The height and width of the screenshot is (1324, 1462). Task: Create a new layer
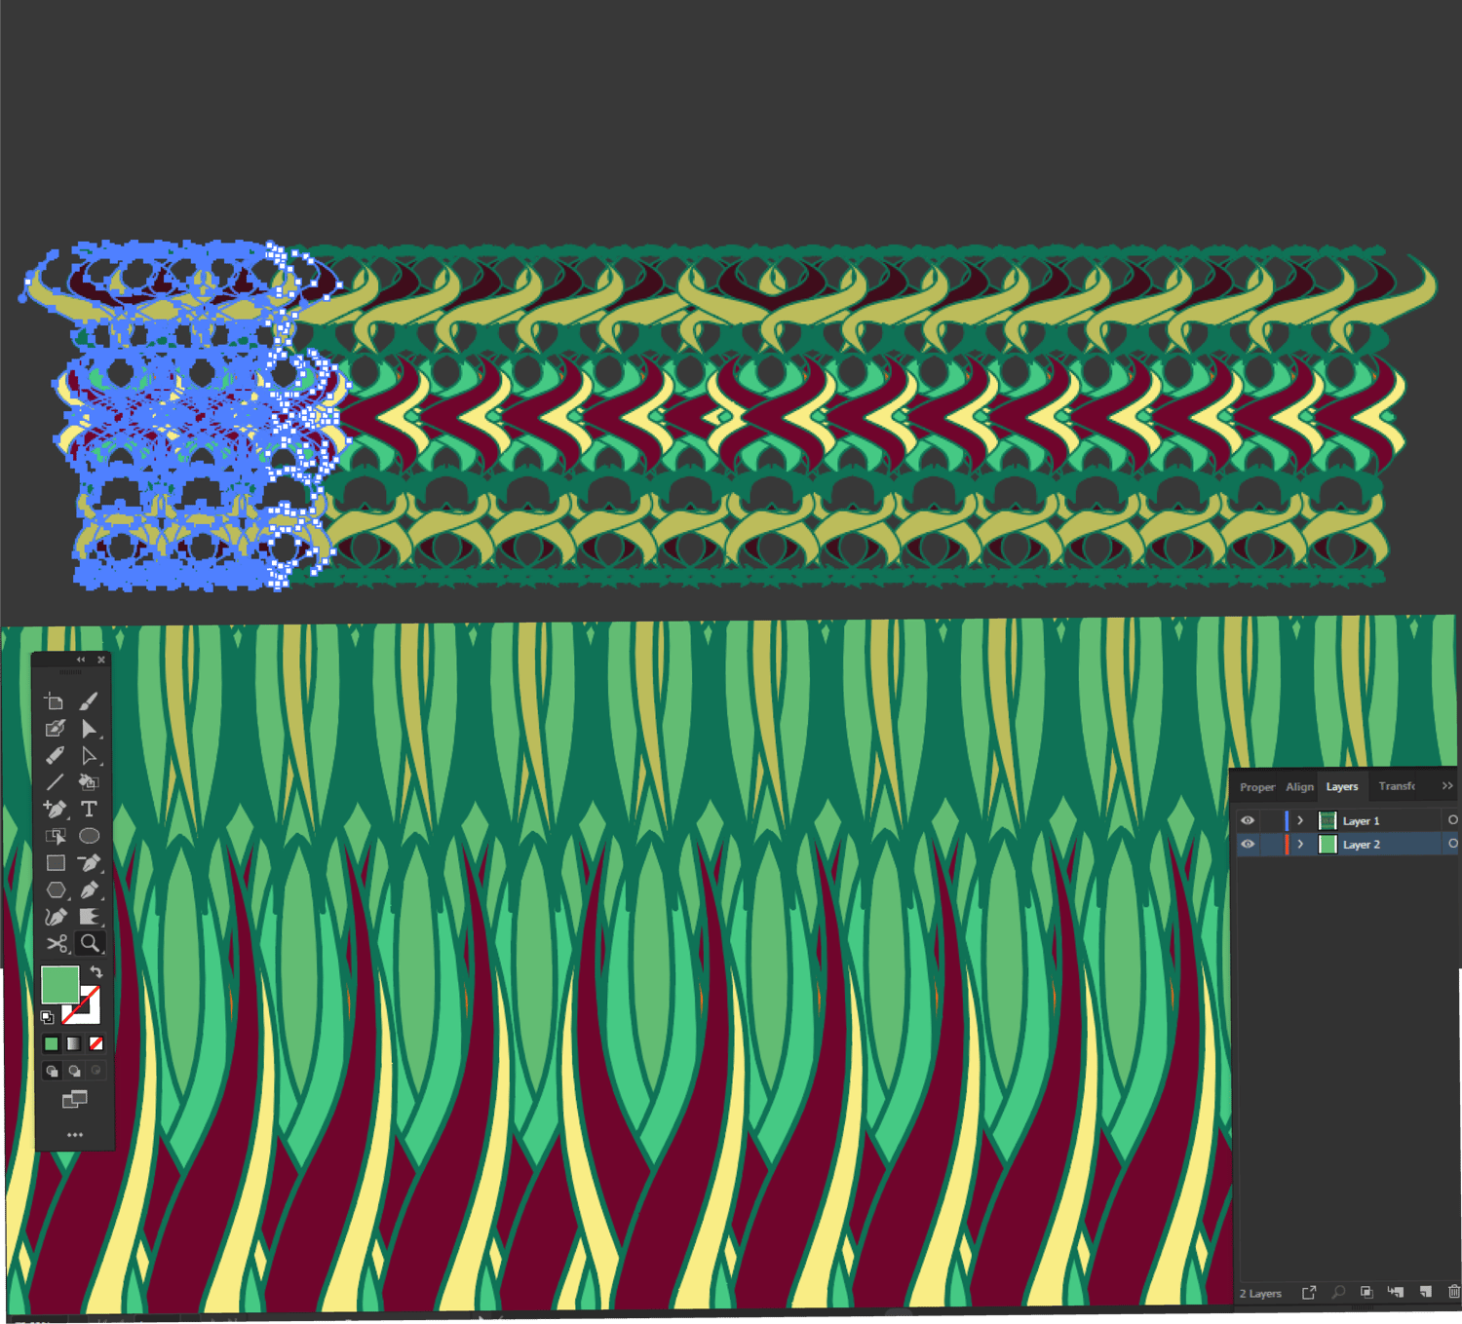tap(1426, 1293)
